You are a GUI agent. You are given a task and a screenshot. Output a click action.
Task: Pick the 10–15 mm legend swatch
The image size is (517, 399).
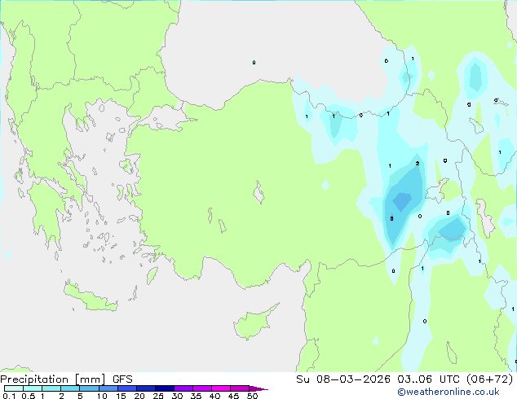click(x=108, y=388)
